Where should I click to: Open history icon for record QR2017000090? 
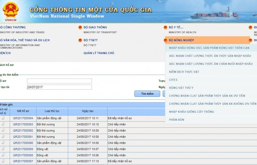pyautogui.click(x=3, y=143)
